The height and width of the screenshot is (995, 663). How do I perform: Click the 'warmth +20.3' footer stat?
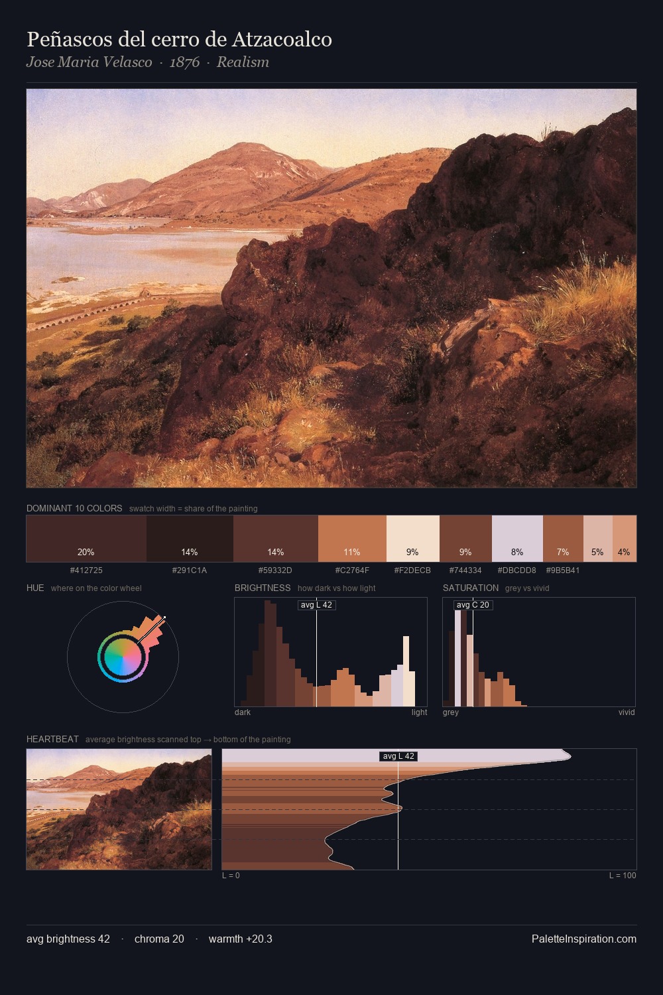pyautogui.click(x=241, y=939)
